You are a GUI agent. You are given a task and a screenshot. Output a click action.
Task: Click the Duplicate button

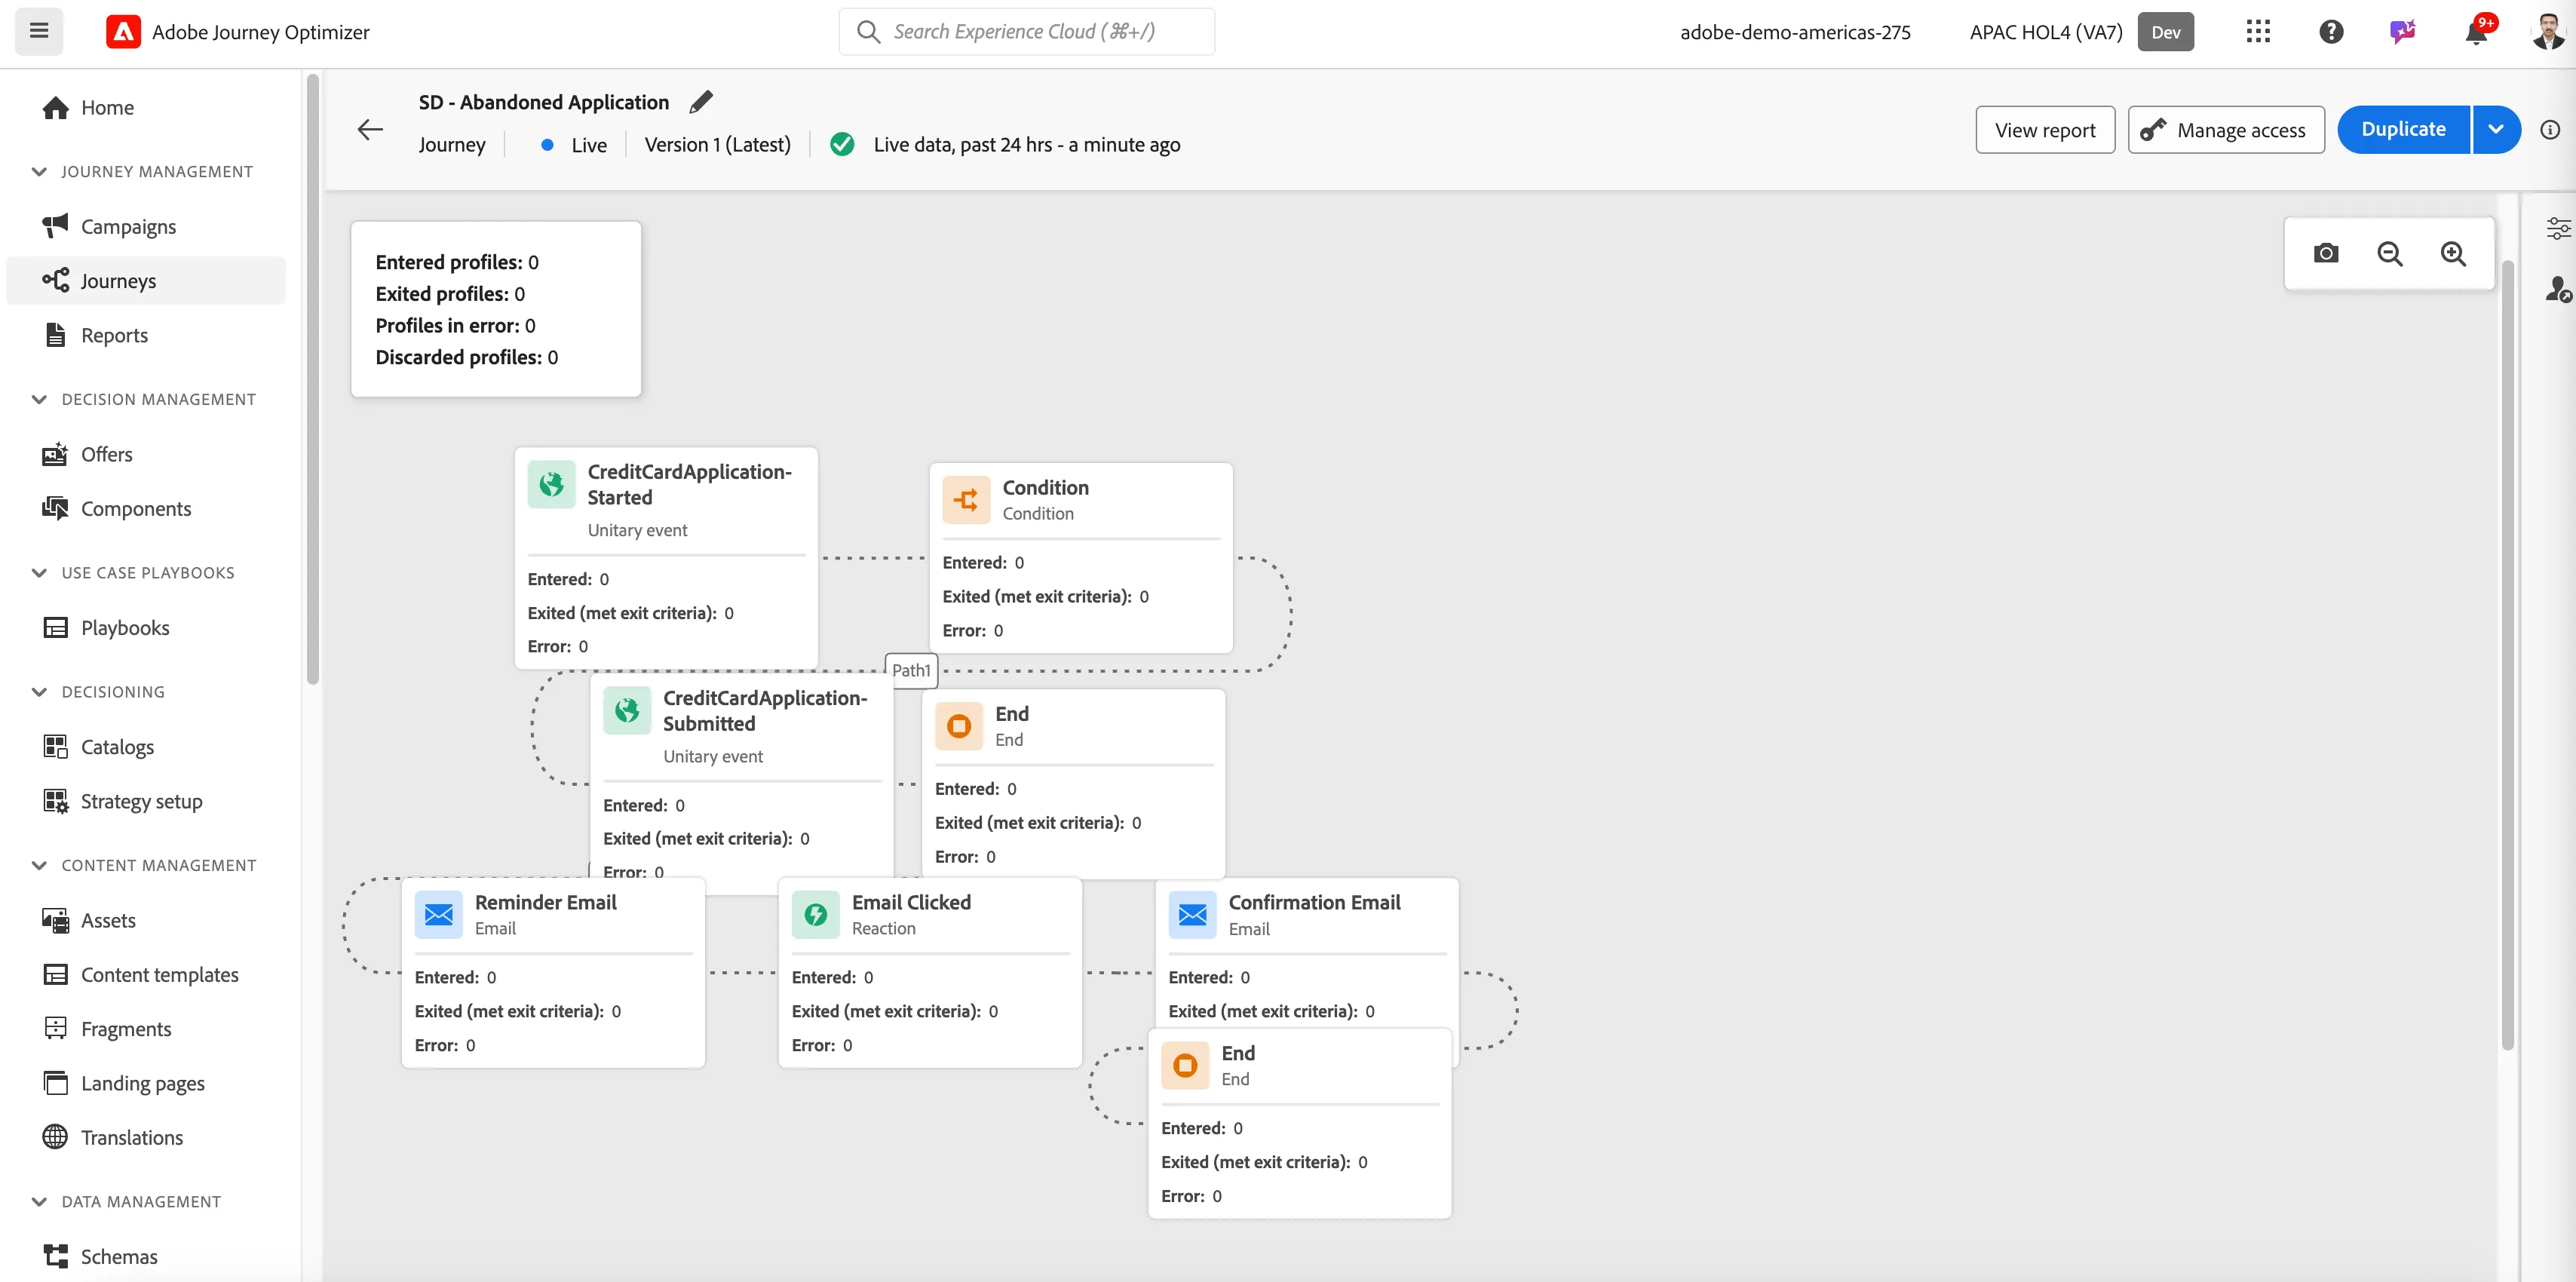pyautogui.click(x=2403, y=129)
